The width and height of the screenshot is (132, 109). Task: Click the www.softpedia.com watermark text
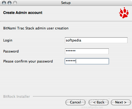(92, 107)
